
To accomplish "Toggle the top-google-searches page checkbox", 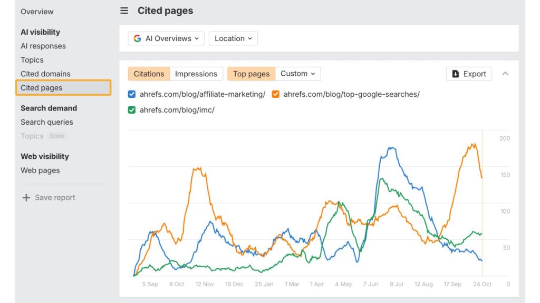I will coord(275,94).
